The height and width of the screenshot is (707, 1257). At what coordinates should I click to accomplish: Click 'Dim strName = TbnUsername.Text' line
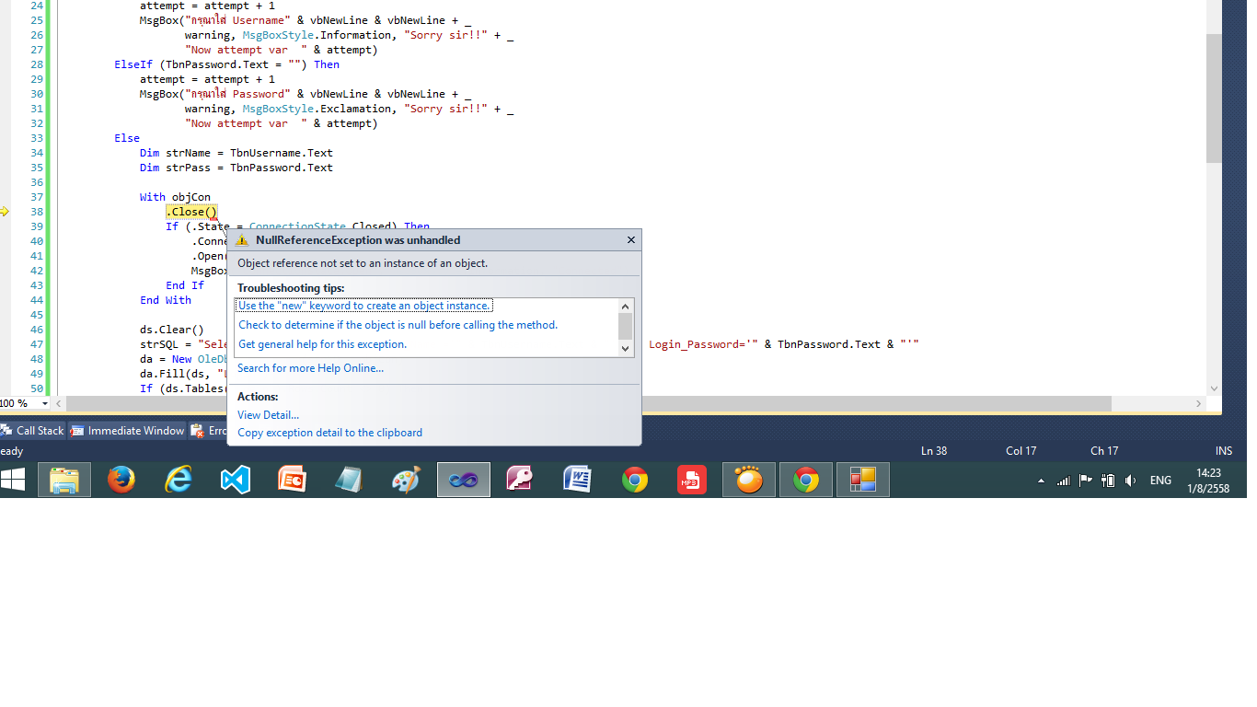point(236,153)
